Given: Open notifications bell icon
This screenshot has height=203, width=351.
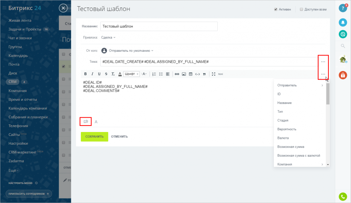Looking at the screenshot, I should 343,22.
